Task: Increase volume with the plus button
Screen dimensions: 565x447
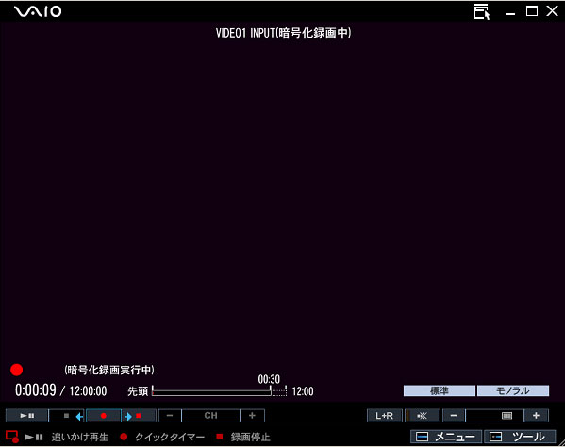Action: [x=536, y=416]
